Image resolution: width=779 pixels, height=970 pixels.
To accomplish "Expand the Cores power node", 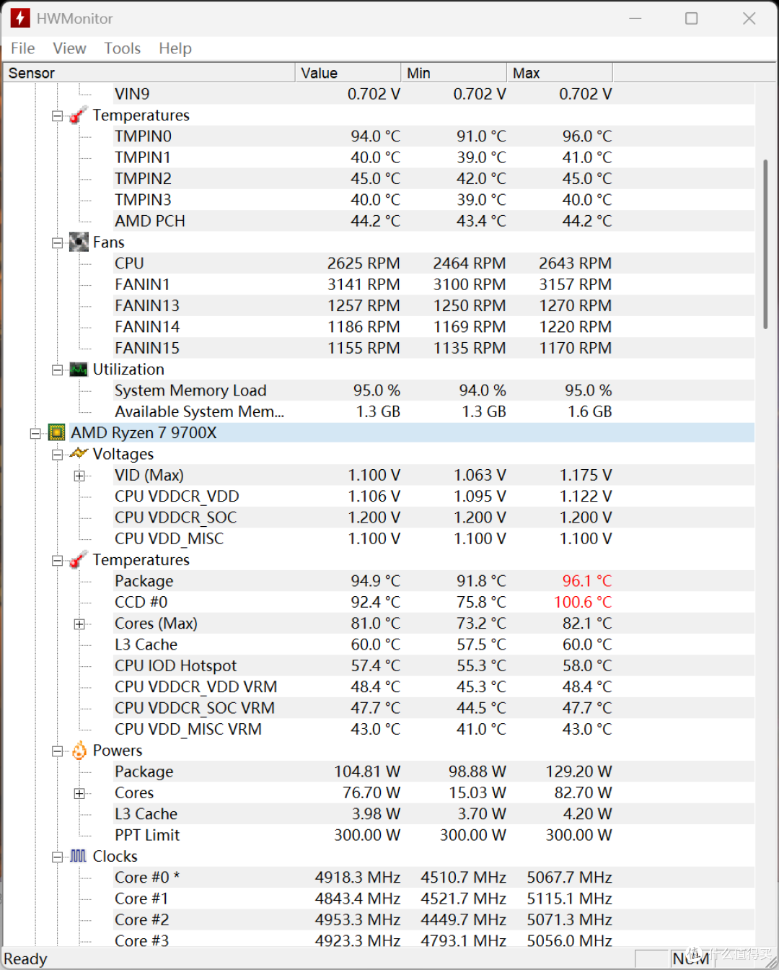I will (x=79, y=794).
